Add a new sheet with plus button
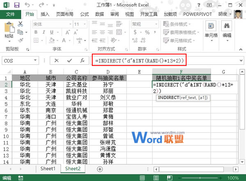246x181 pixels. (100, 169)
